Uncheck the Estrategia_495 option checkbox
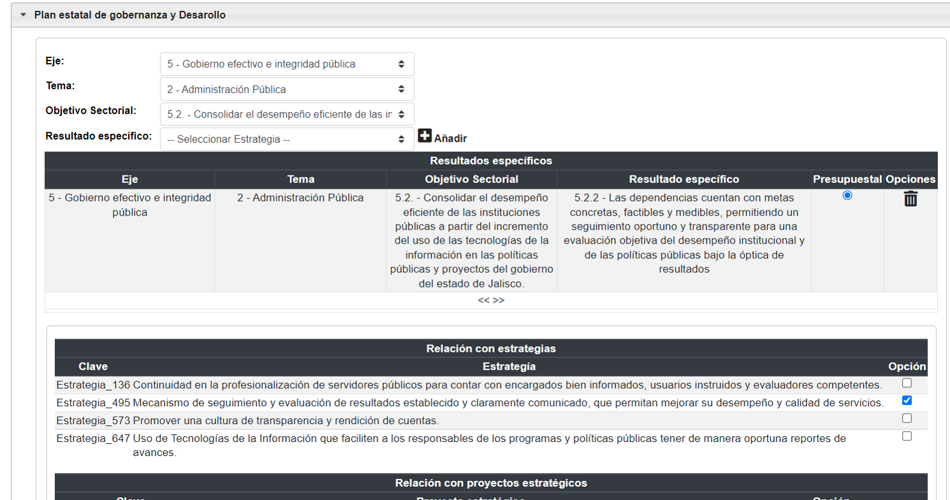 coord(907,401)
